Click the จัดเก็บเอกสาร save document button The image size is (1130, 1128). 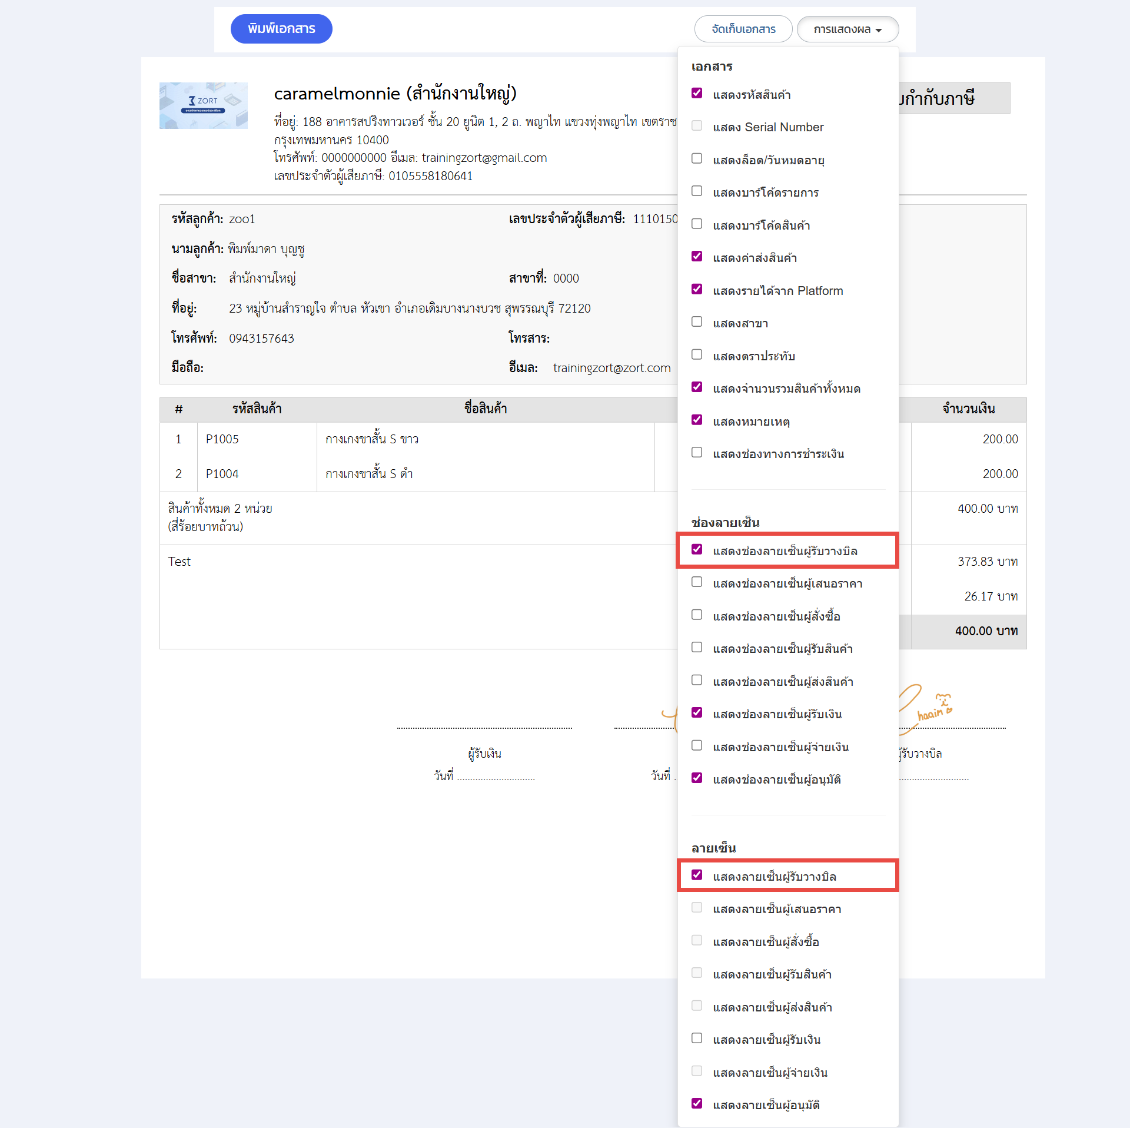pos(743,29)
